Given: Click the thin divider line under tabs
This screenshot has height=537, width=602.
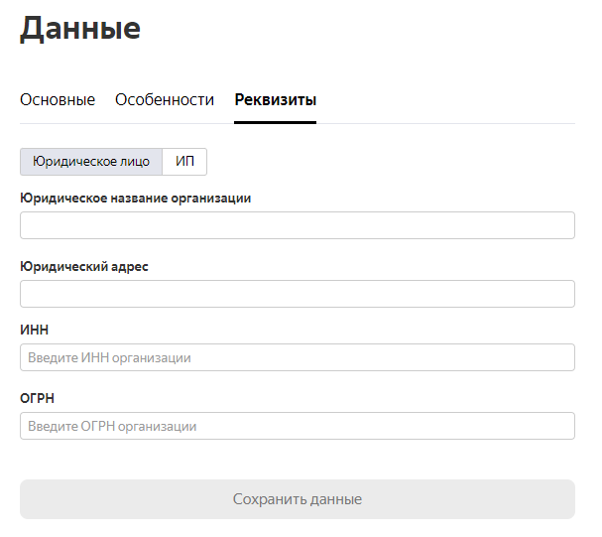Looking at the screenshot, I should tap(445, 124).
